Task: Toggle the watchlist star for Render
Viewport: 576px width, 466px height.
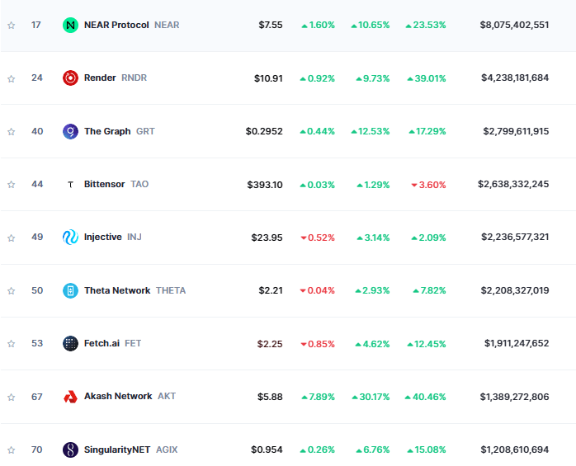Action: click(x=11, y=78)
